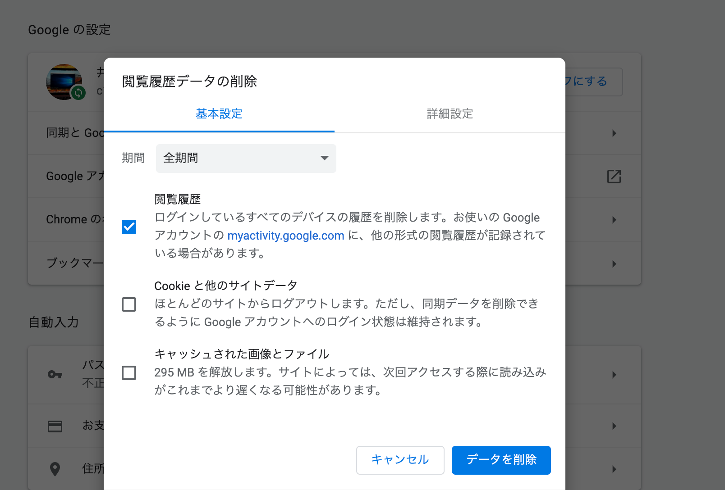The width and height of the screenshot is (725, 490).
Task: Click the profile avatar picture in the settings page
Action: point(64,82)
